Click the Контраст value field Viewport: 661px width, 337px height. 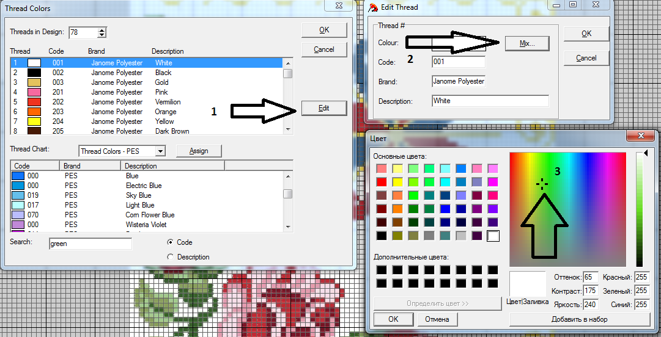591,291
